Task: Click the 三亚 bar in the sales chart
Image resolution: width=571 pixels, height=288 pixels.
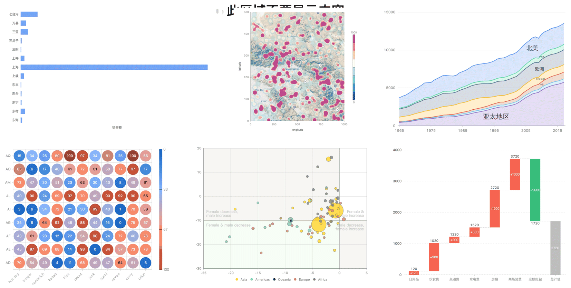Action: [24, 32]
